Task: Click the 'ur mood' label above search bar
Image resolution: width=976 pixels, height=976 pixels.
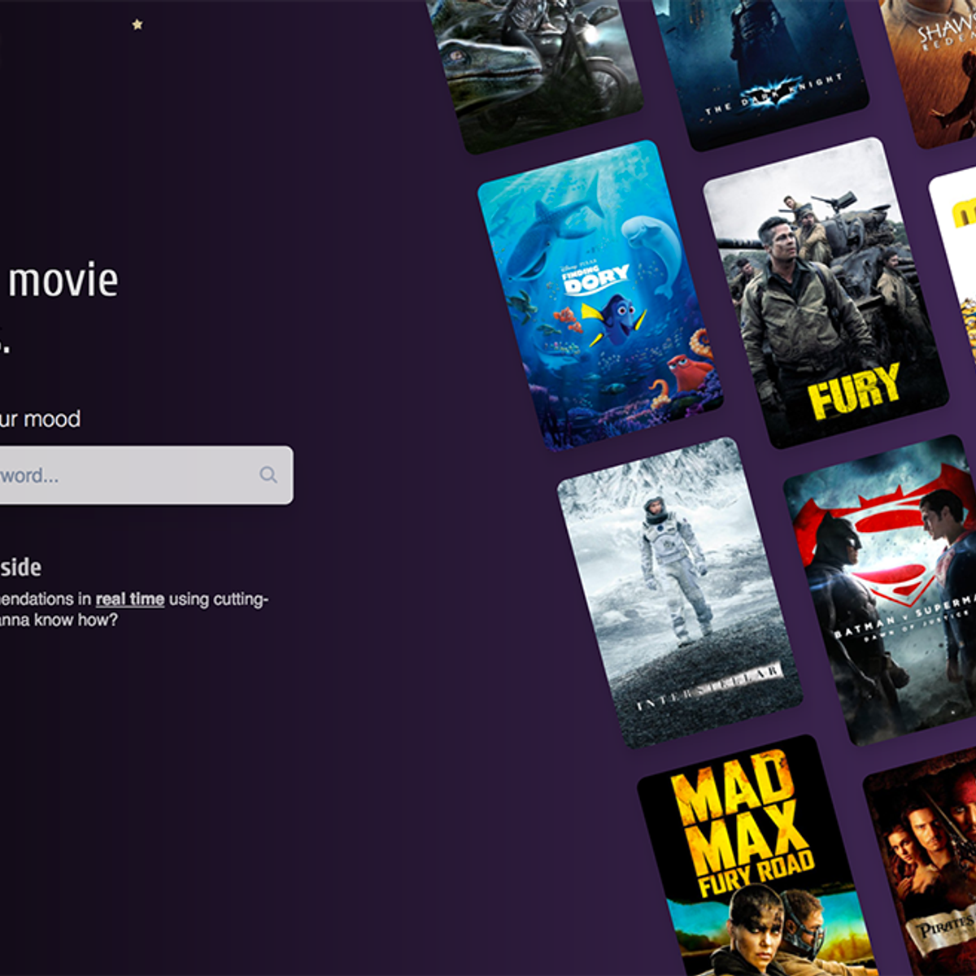Action: [x=41, y=419]
